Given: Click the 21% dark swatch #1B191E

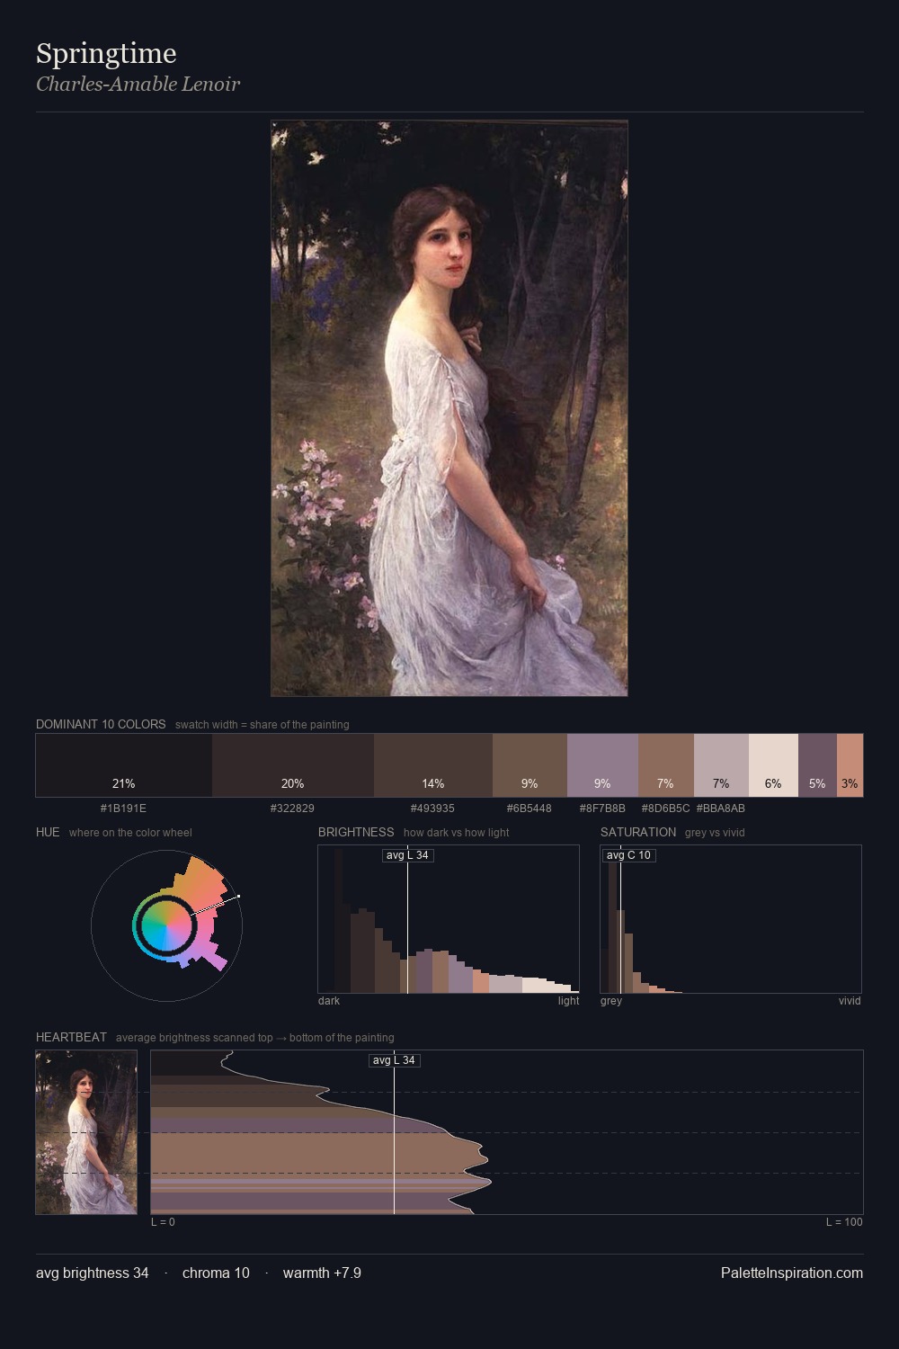Looking at the screenshot, I should (x=124, y=765).
